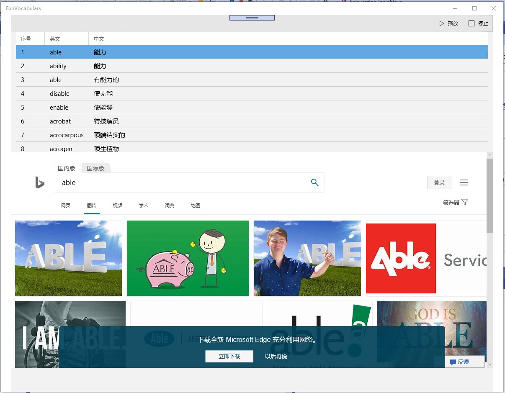Switch to the 国内版 tab
The image size is (505, 393).
pyautogui.click(x=67, y=168)
